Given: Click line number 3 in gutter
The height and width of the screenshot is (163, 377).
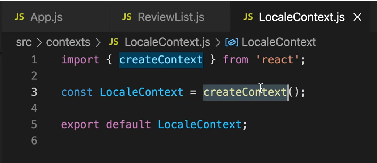Looking at the screenshot, I should coord(34,92).
